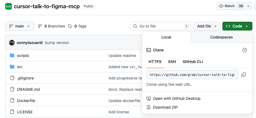This screenshot has width=256, height=118.
Task: Open the main branch selector
Action: pos(20,26)
